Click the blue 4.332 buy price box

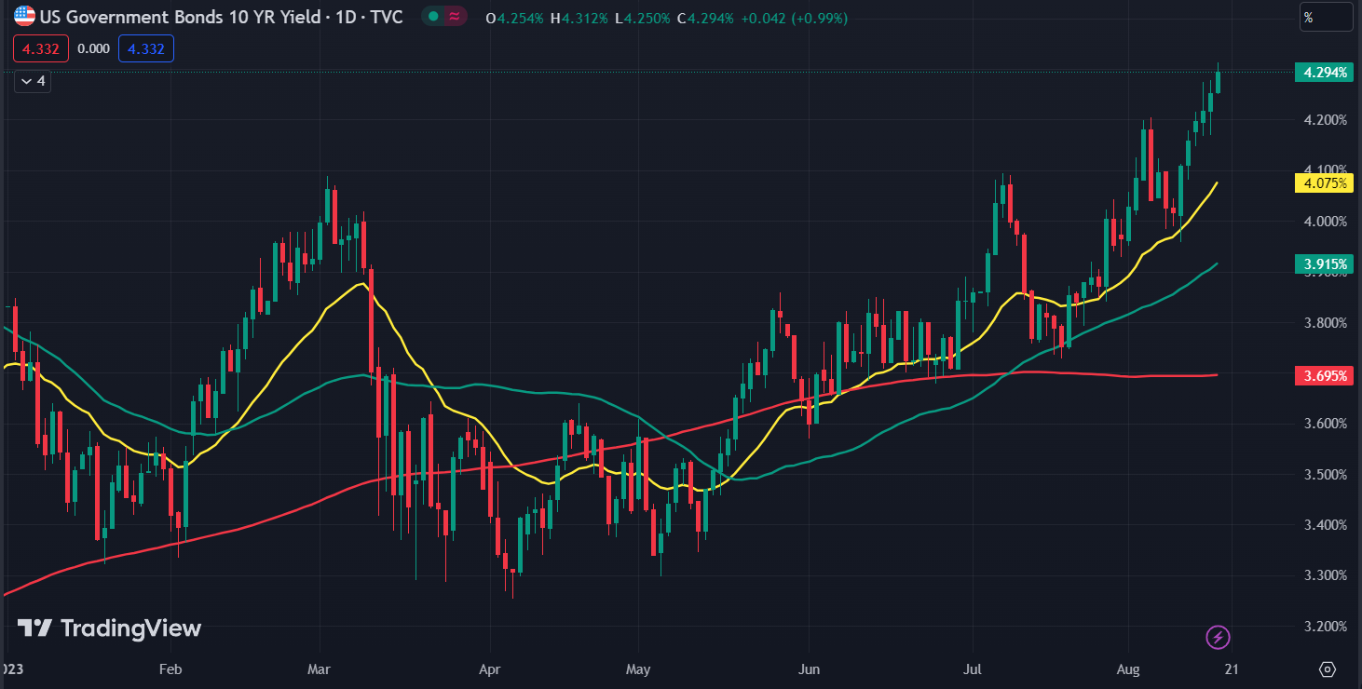coord(146,48)
